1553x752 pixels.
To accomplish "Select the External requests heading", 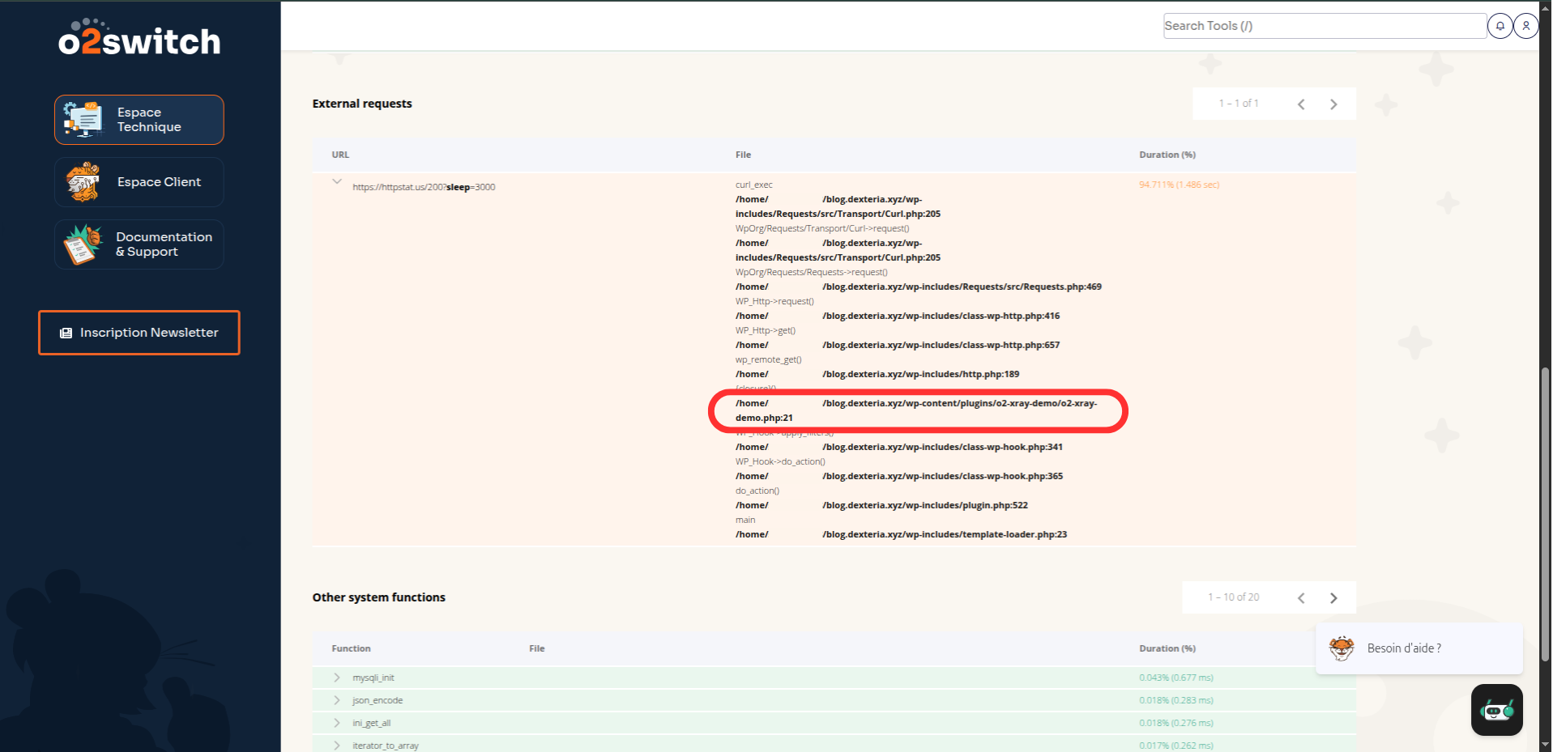I will tap(362, 104).
